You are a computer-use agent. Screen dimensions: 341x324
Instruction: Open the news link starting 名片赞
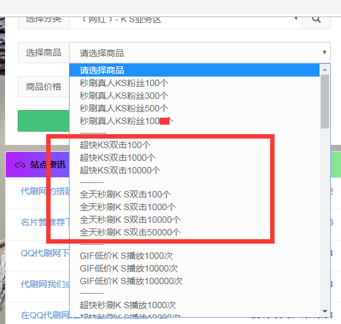[45, 222]
